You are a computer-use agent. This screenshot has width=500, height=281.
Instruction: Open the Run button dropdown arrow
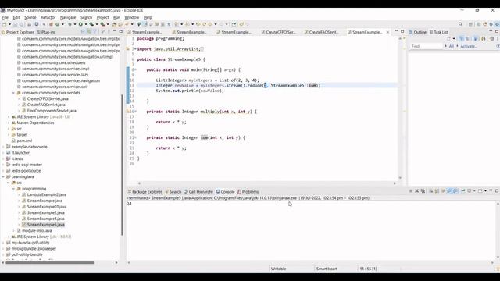(85, 24)
